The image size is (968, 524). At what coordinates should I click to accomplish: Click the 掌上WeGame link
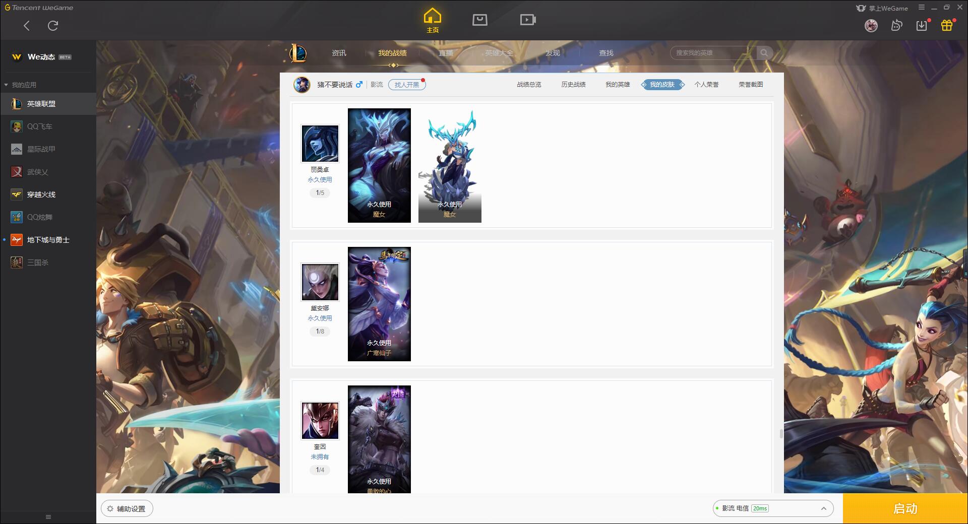click(882, 8)
